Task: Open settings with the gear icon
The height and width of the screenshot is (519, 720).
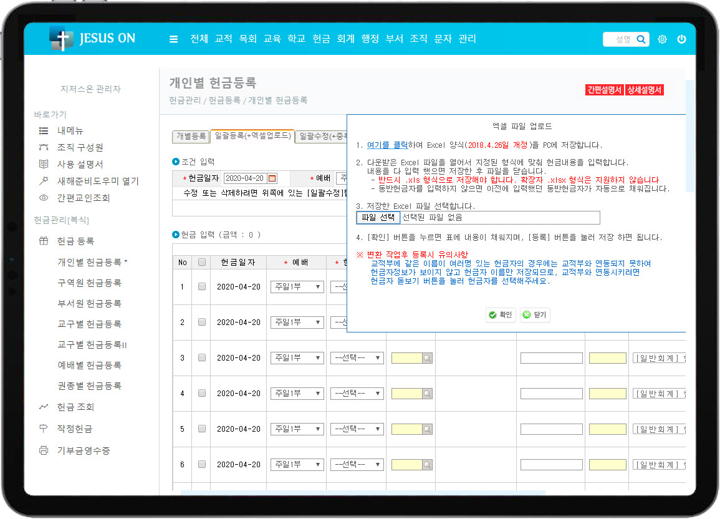Action: pos(662,39)
